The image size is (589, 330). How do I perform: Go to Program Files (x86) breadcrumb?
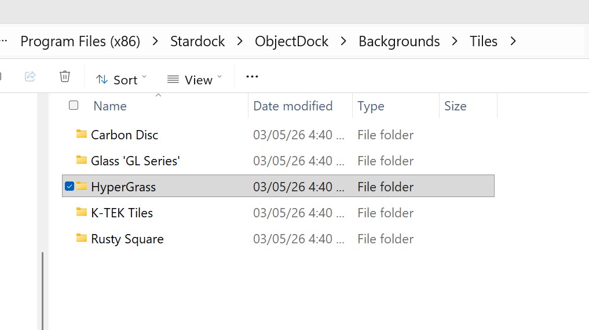tap(81, 42)
